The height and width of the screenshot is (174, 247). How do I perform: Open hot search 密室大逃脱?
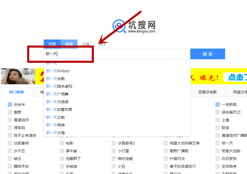point(231,151)
